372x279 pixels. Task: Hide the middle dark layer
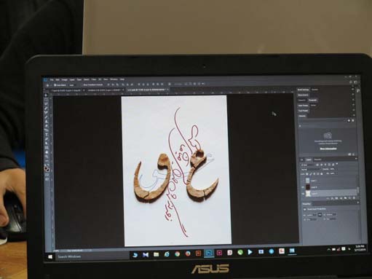tap(303, 187)
